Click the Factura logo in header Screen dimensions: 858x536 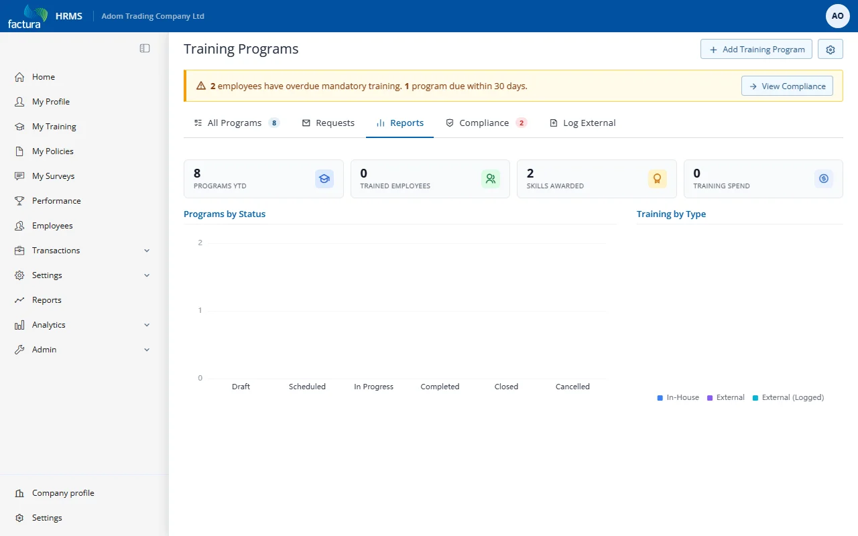tap(27, 16)
